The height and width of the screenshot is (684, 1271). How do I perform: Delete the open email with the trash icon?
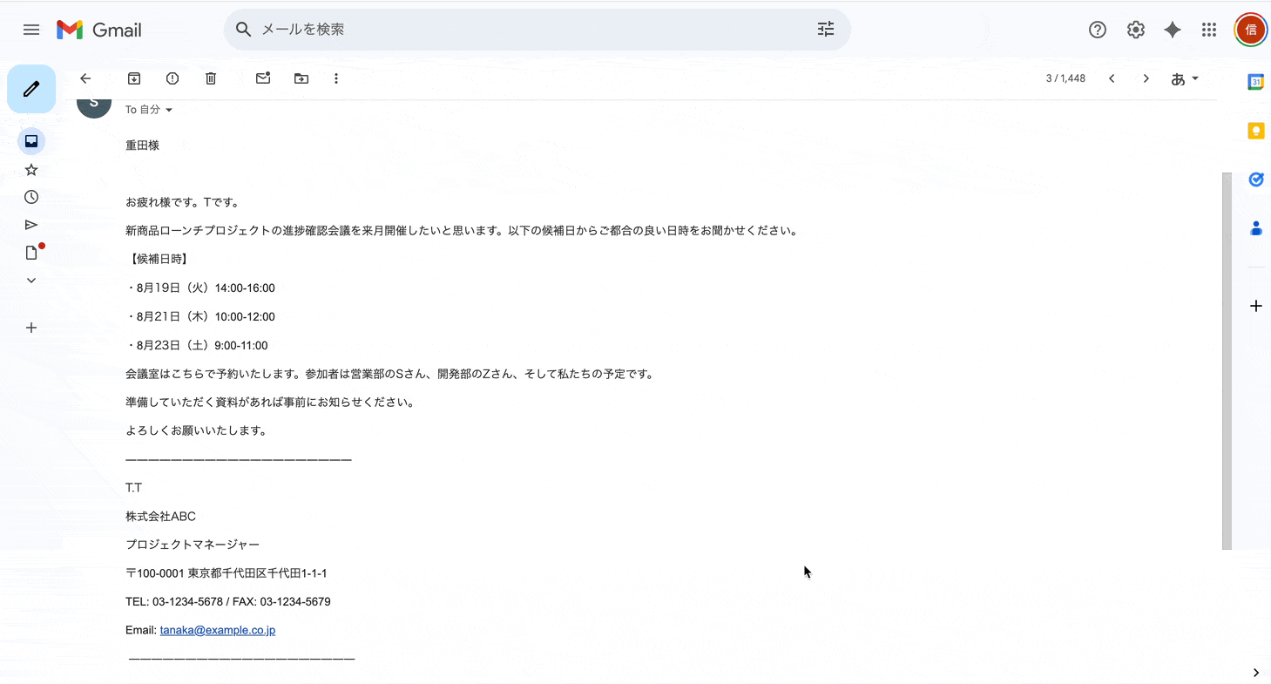[210, 78]
